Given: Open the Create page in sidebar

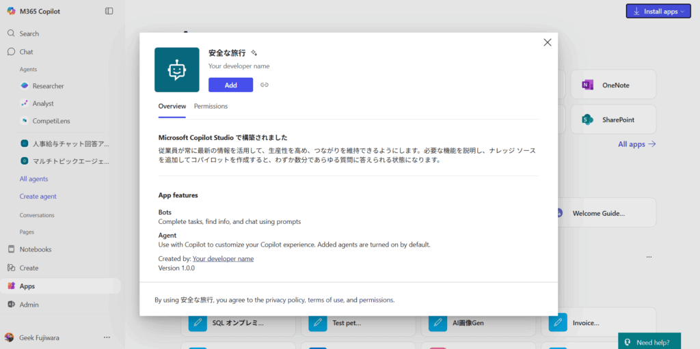Looking at the screenshot, I should coord(29,268).
